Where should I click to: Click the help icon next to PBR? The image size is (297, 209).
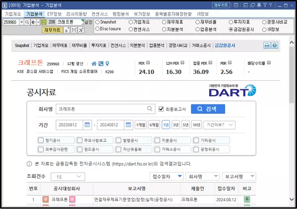(x=230, y=62)
